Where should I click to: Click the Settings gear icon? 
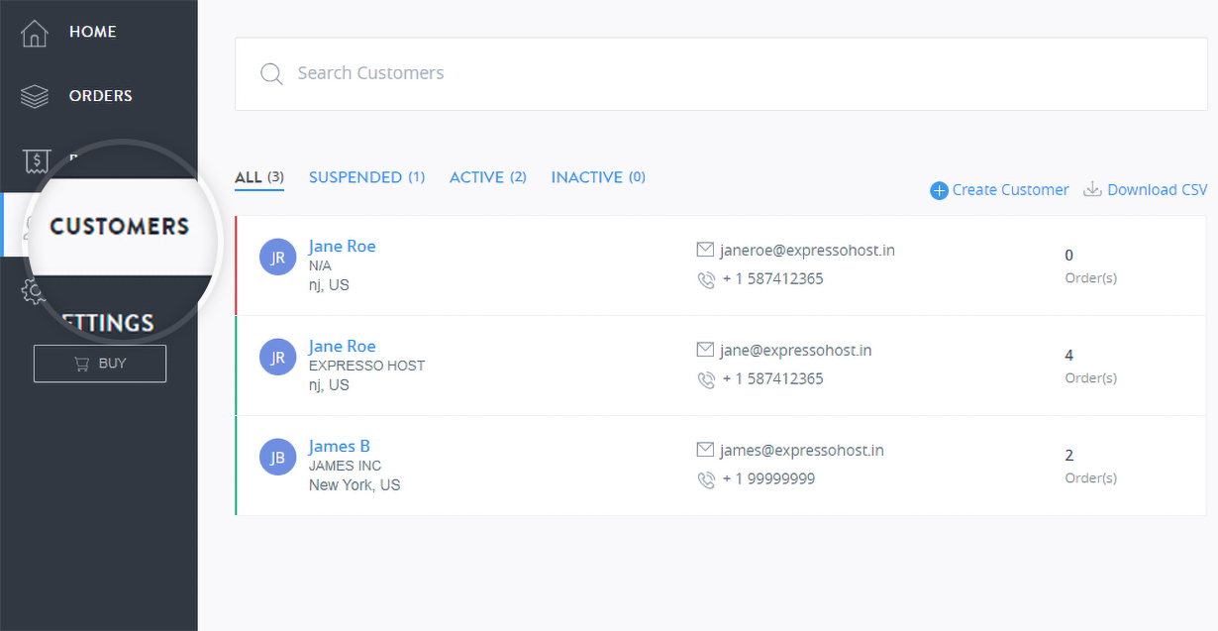point(33,291)
